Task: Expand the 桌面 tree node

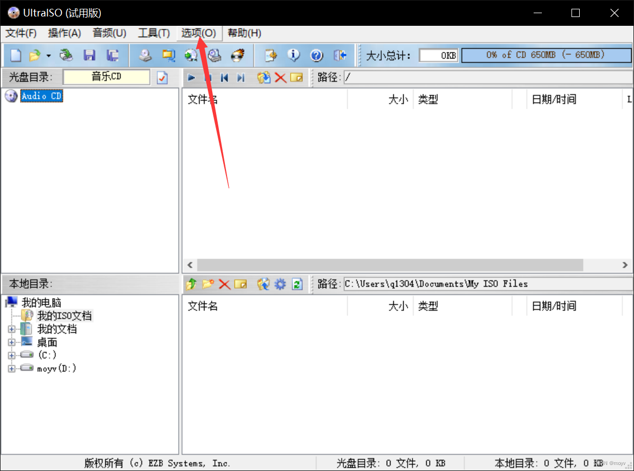Action: tap(12, 343)
